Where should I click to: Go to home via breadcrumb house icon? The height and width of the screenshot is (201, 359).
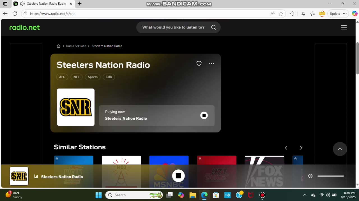tap(59, 46)
